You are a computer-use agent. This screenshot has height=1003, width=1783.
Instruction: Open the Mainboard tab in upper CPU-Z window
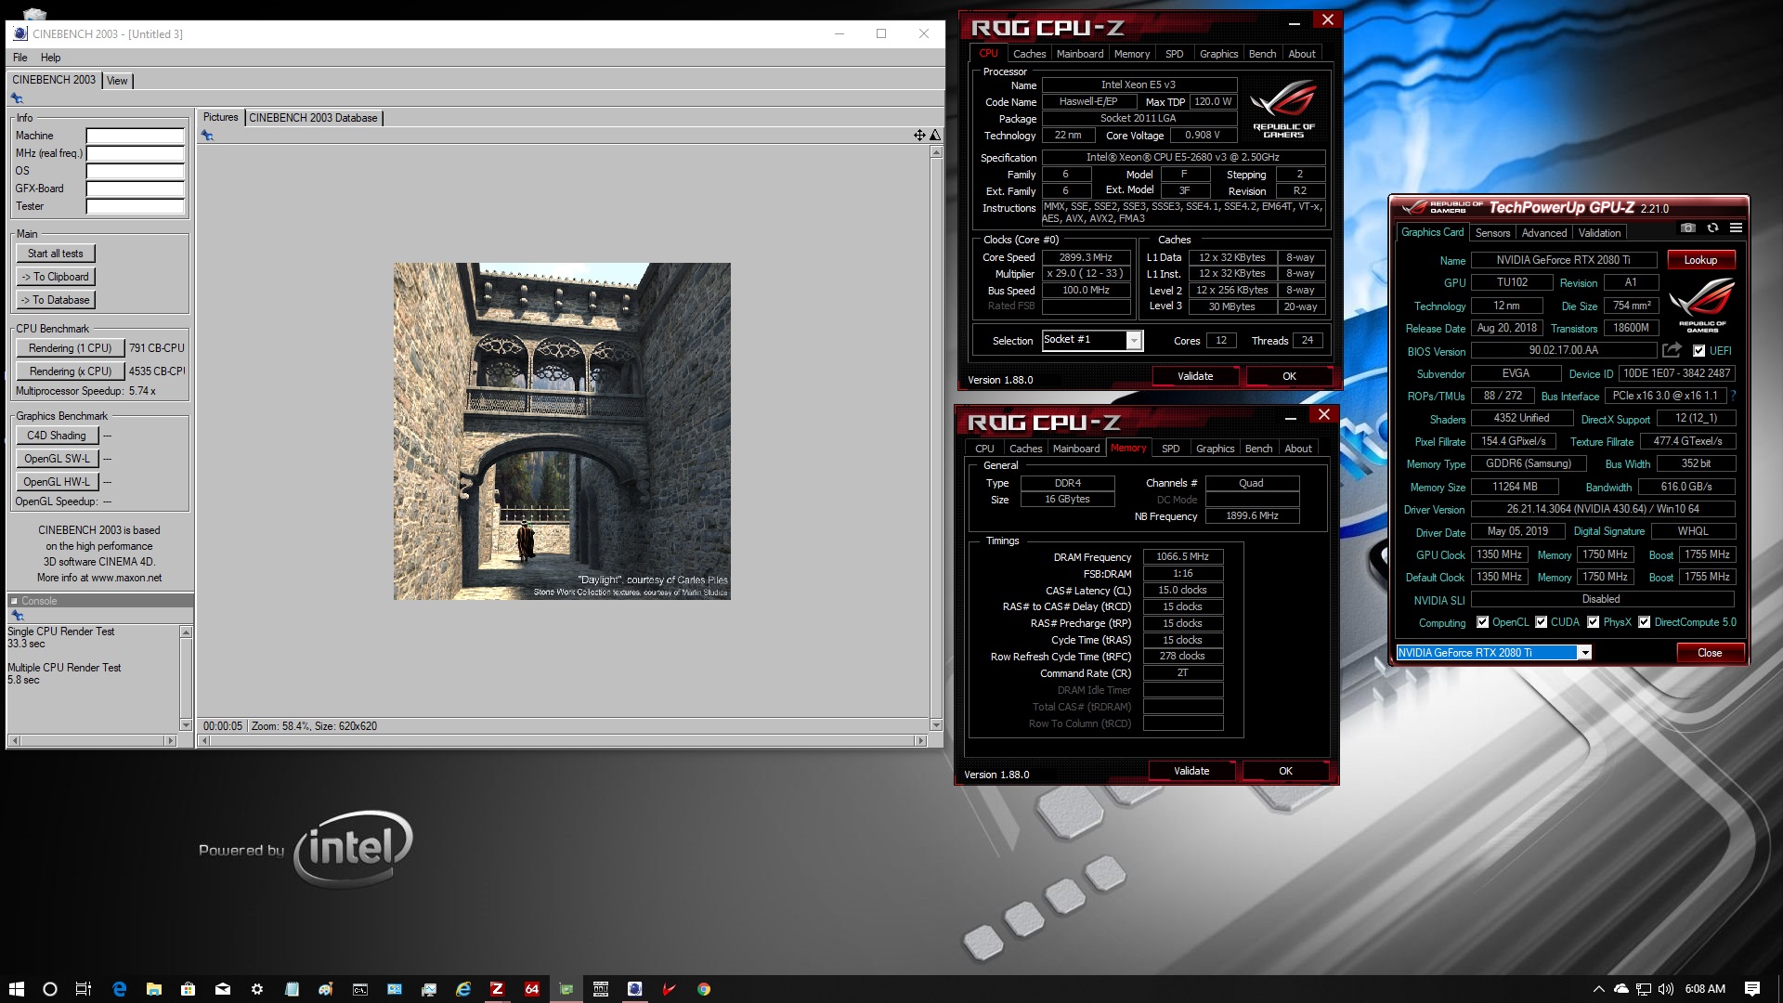[1080, 54]
